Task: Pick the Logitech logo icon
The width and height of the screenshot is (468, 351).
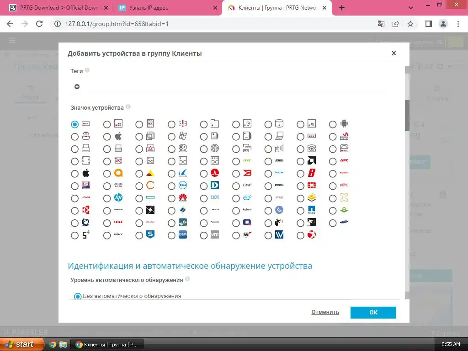Action: (247, 210)
